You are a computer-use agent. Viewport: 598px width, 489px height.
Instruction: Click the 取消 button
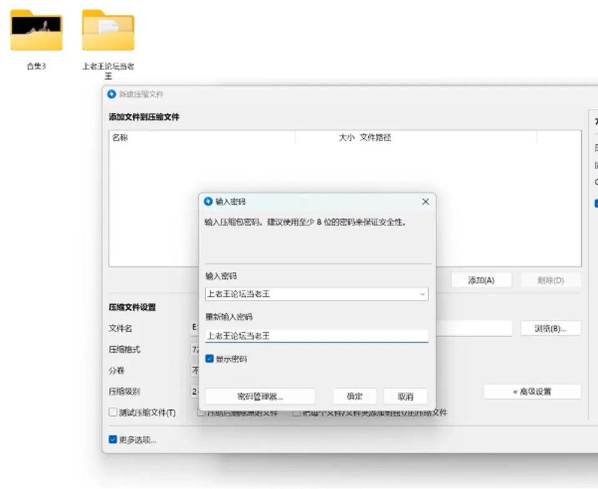pyautogui.click(x=406, y=396)
